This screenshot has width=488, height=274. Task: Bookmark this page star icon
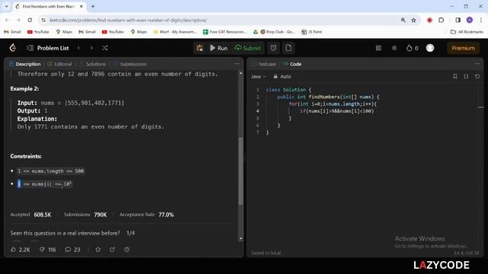tap(413, 21)
